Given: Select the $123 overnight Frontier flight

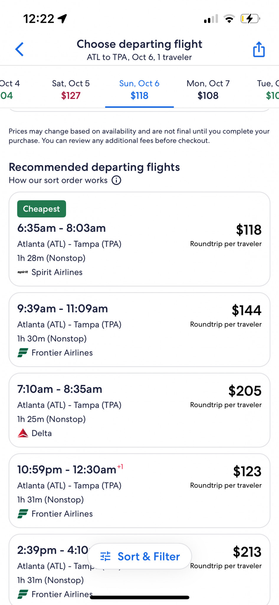Looking at the screenshot, I should click(139, 491).
